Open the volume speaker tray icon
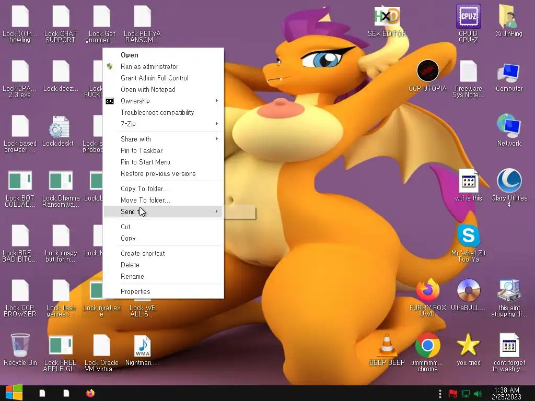 point(478,394)
